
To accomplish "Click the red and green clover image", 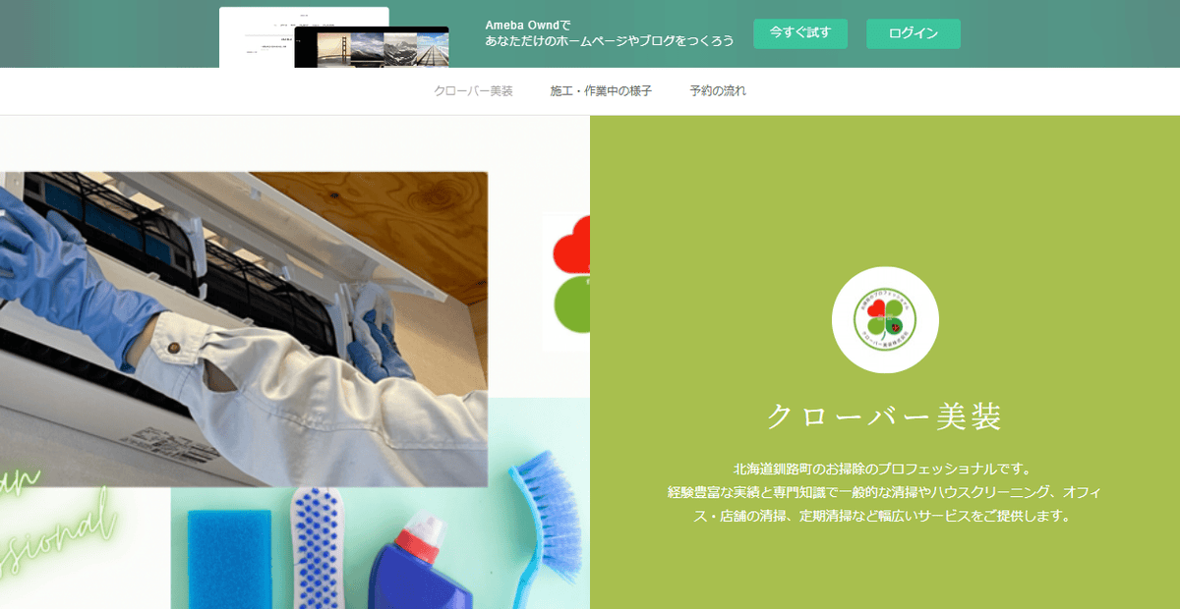I will point(568,283).
